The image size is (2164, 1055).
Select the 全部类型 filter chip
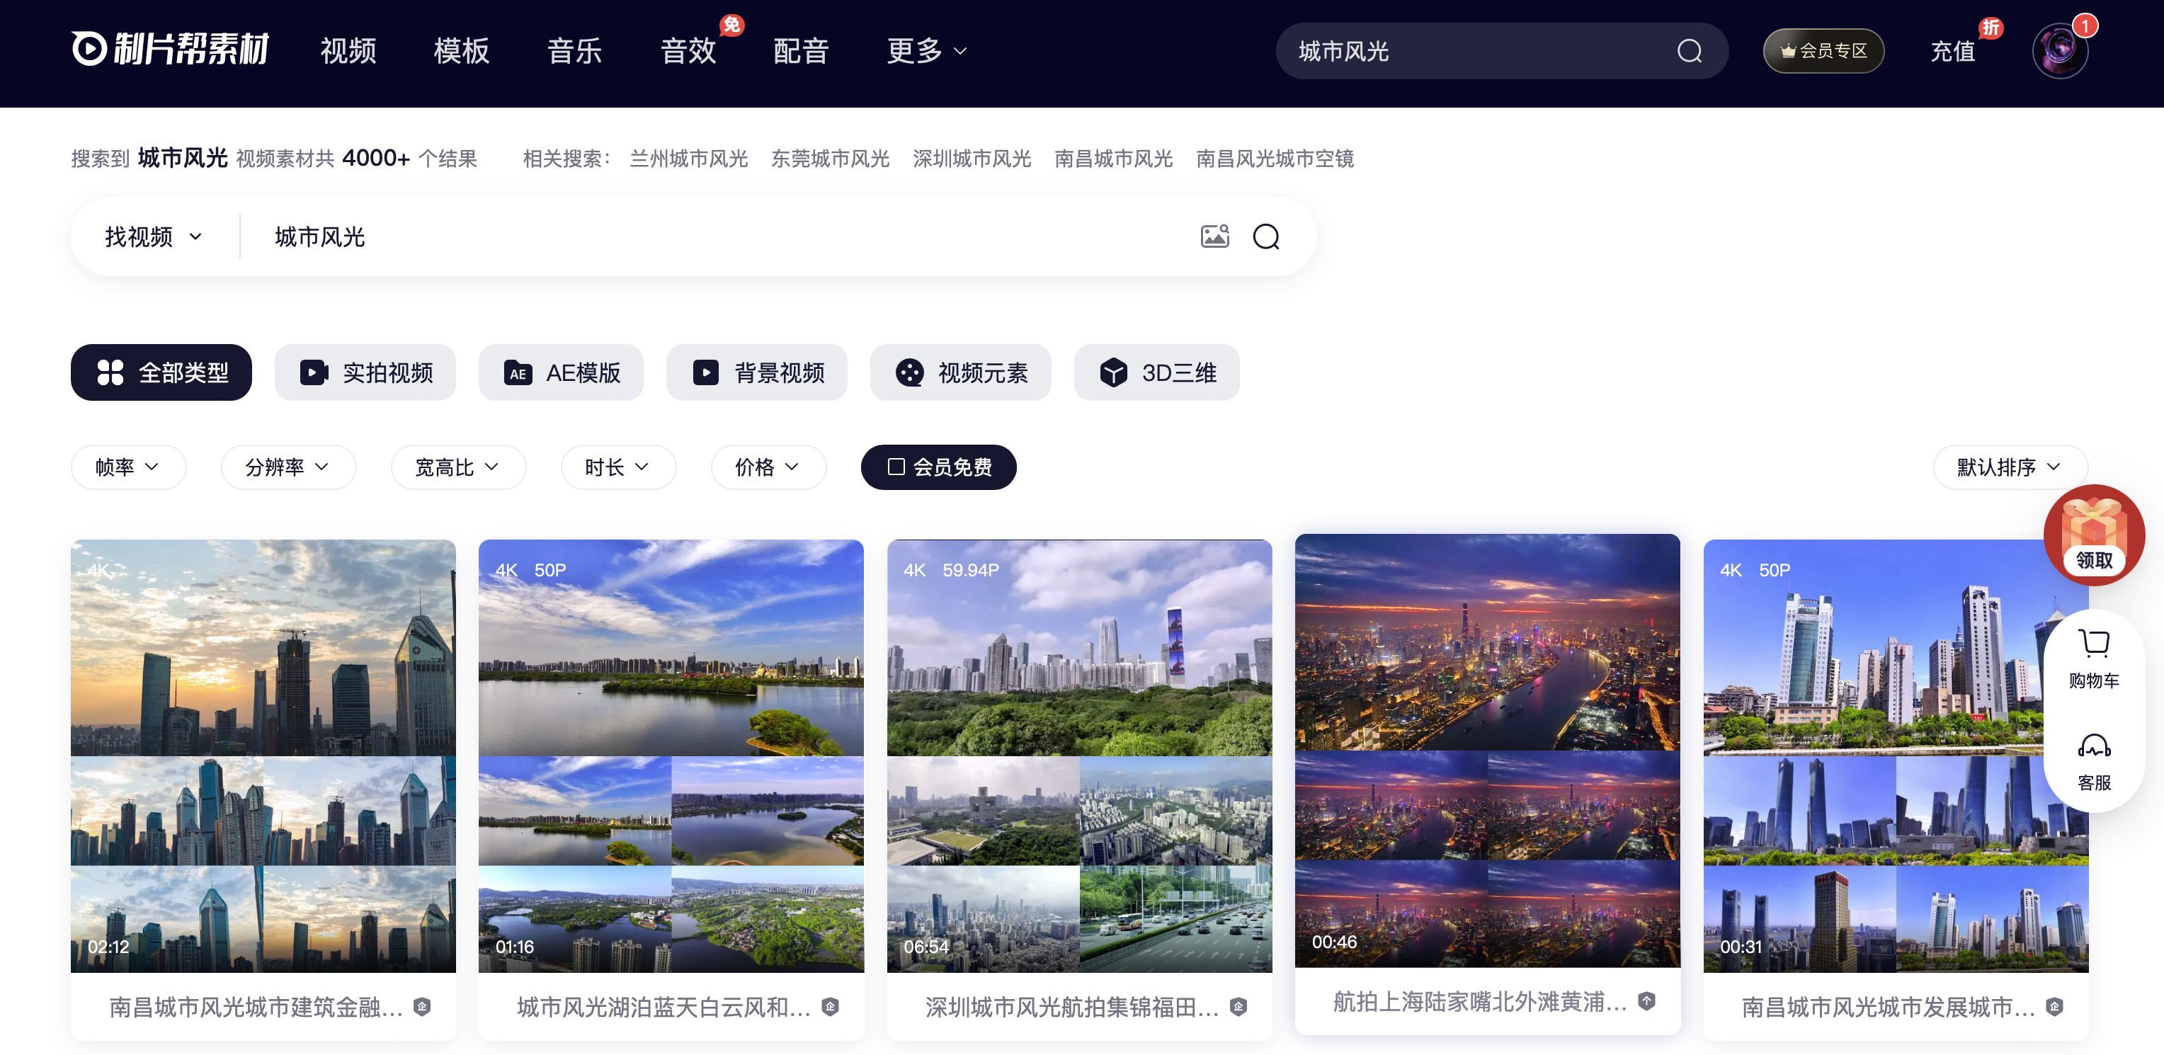pos(161,372)
